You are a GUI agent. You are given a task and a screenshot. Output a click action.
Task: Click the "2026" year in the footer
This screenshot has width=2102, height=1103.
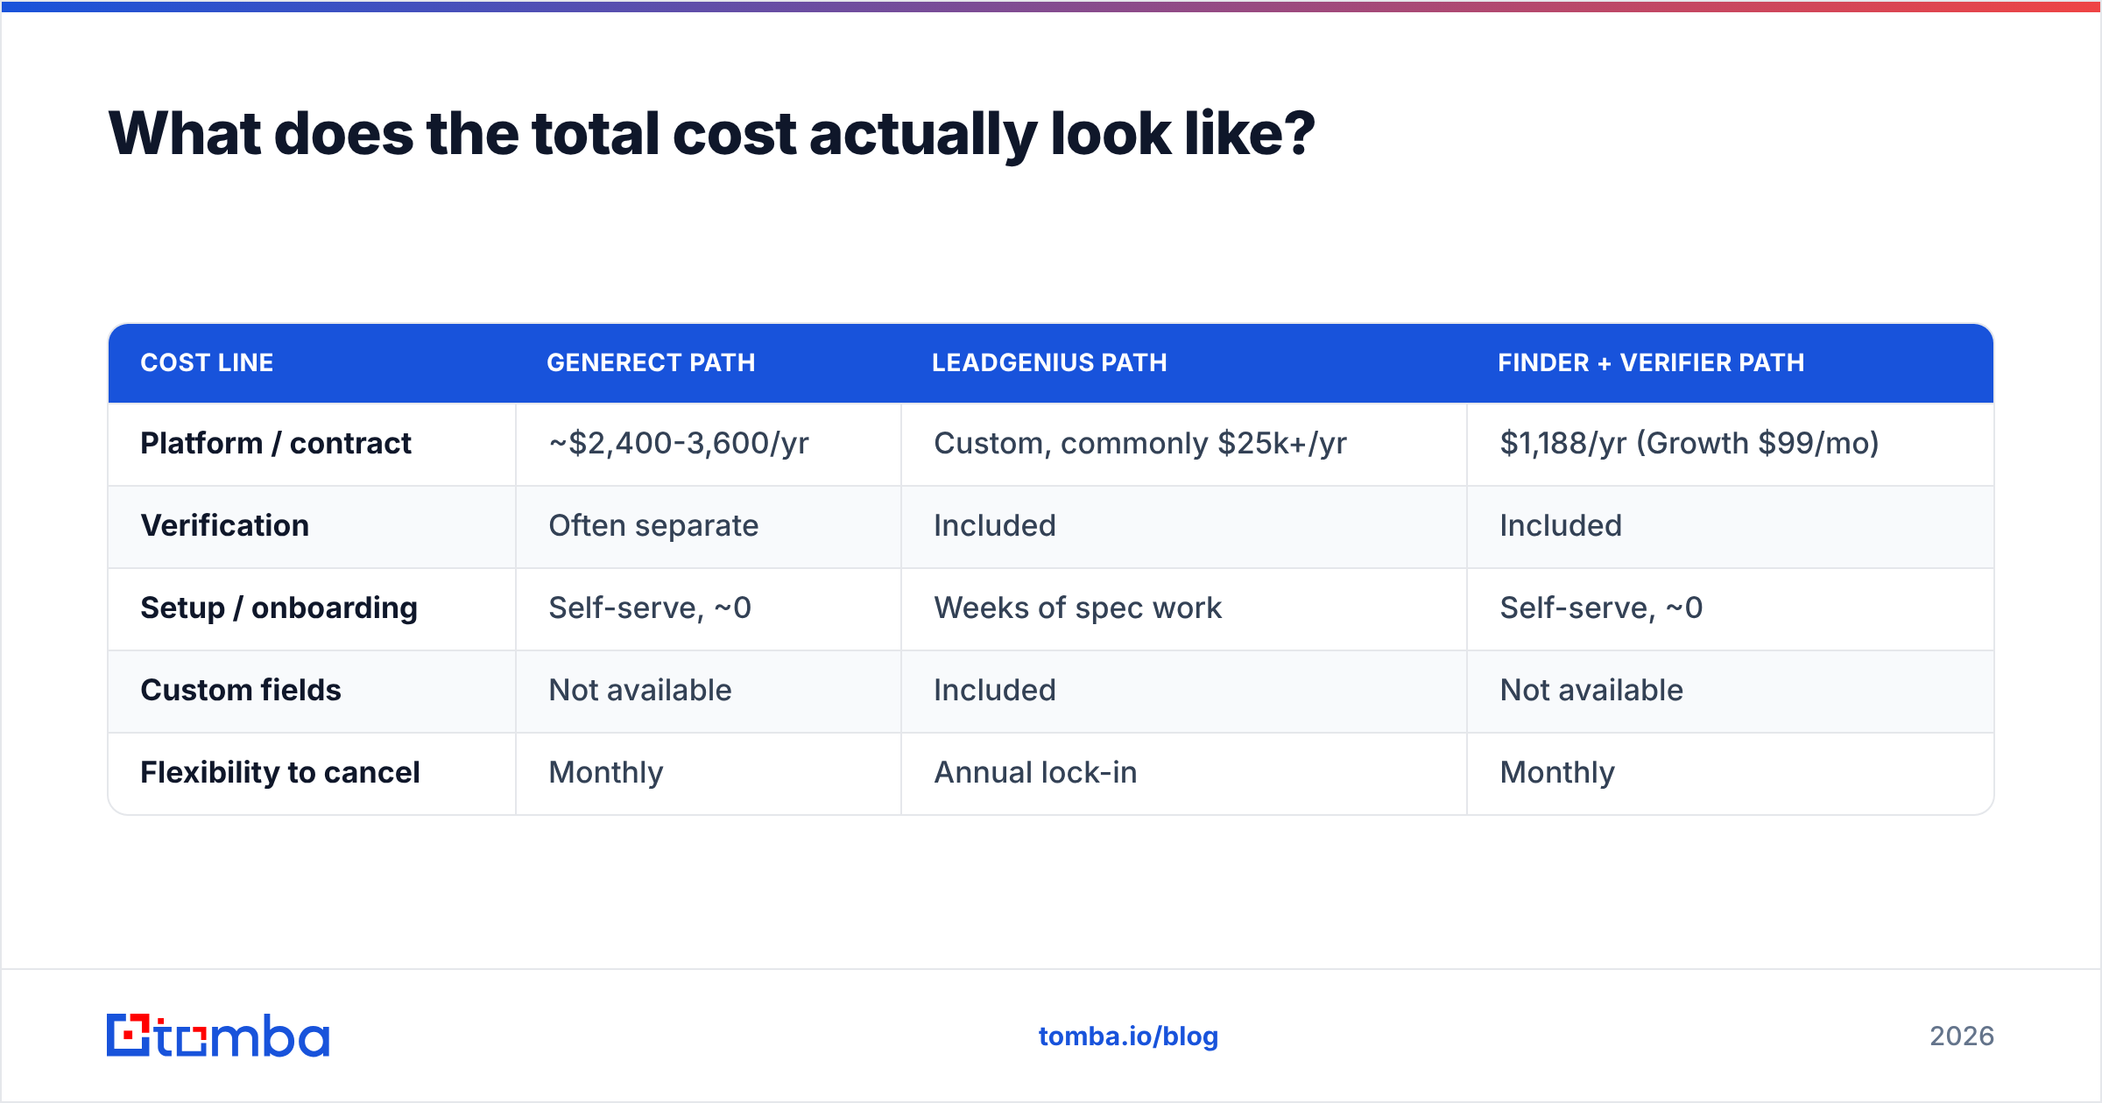pyautogui.click(x=1962, y=1036)
